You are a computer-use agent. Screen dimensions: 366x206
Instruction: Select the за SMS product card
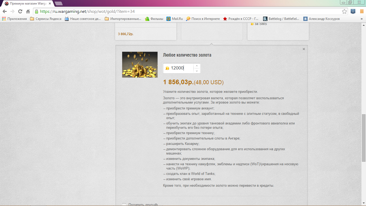click(278, 32)
